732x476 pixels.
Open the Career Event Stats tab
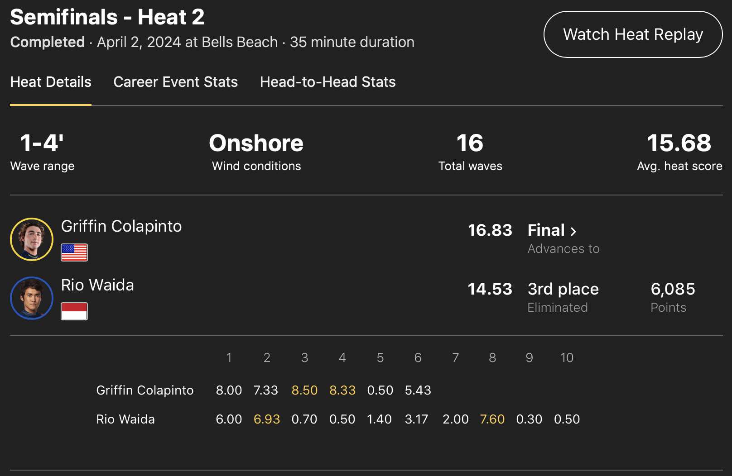(x=175, y=82)
